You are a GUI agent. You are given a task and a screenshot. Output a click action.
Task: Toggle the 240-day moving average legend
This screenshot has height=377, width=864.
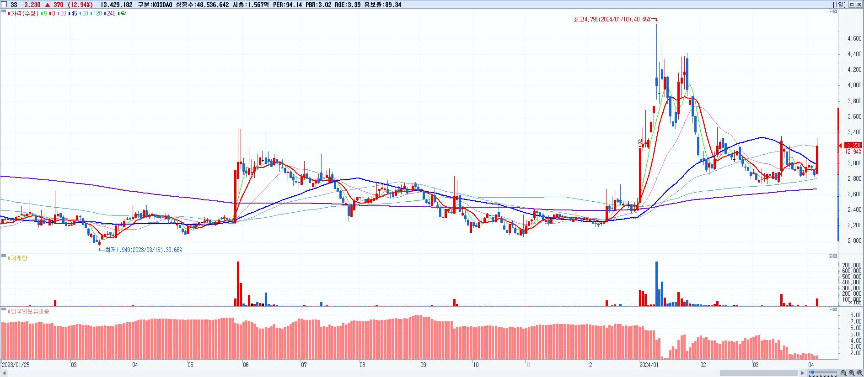coord(110,13)
